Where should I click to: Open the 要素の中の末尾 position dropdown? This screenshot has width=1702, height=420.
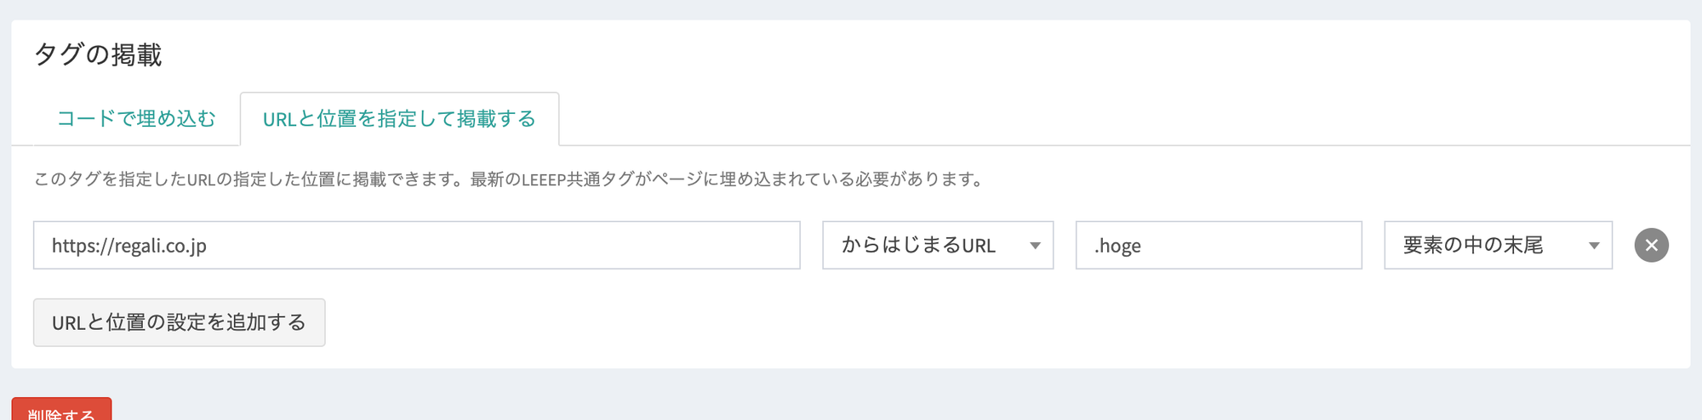(x=1497, y=246)
